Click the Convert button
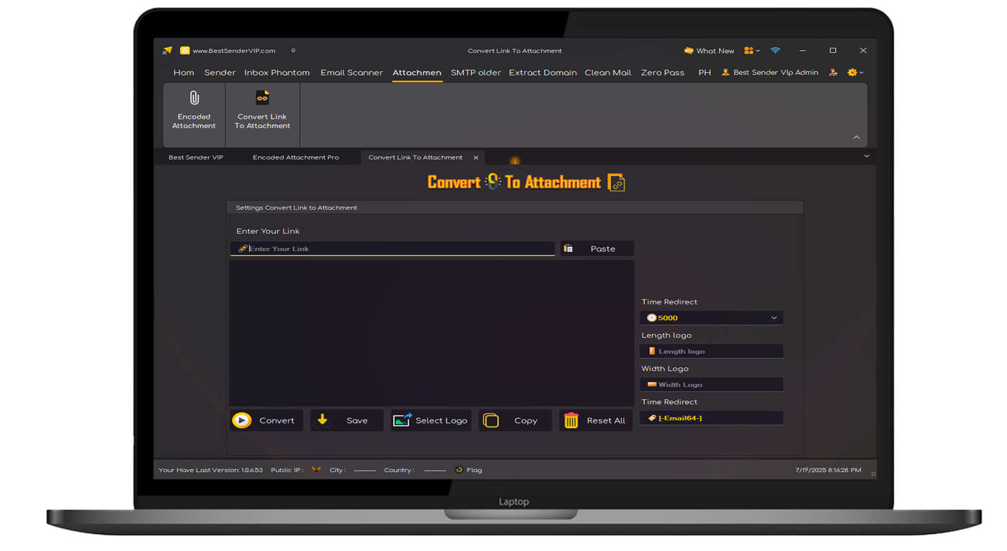 pos(267,420)
